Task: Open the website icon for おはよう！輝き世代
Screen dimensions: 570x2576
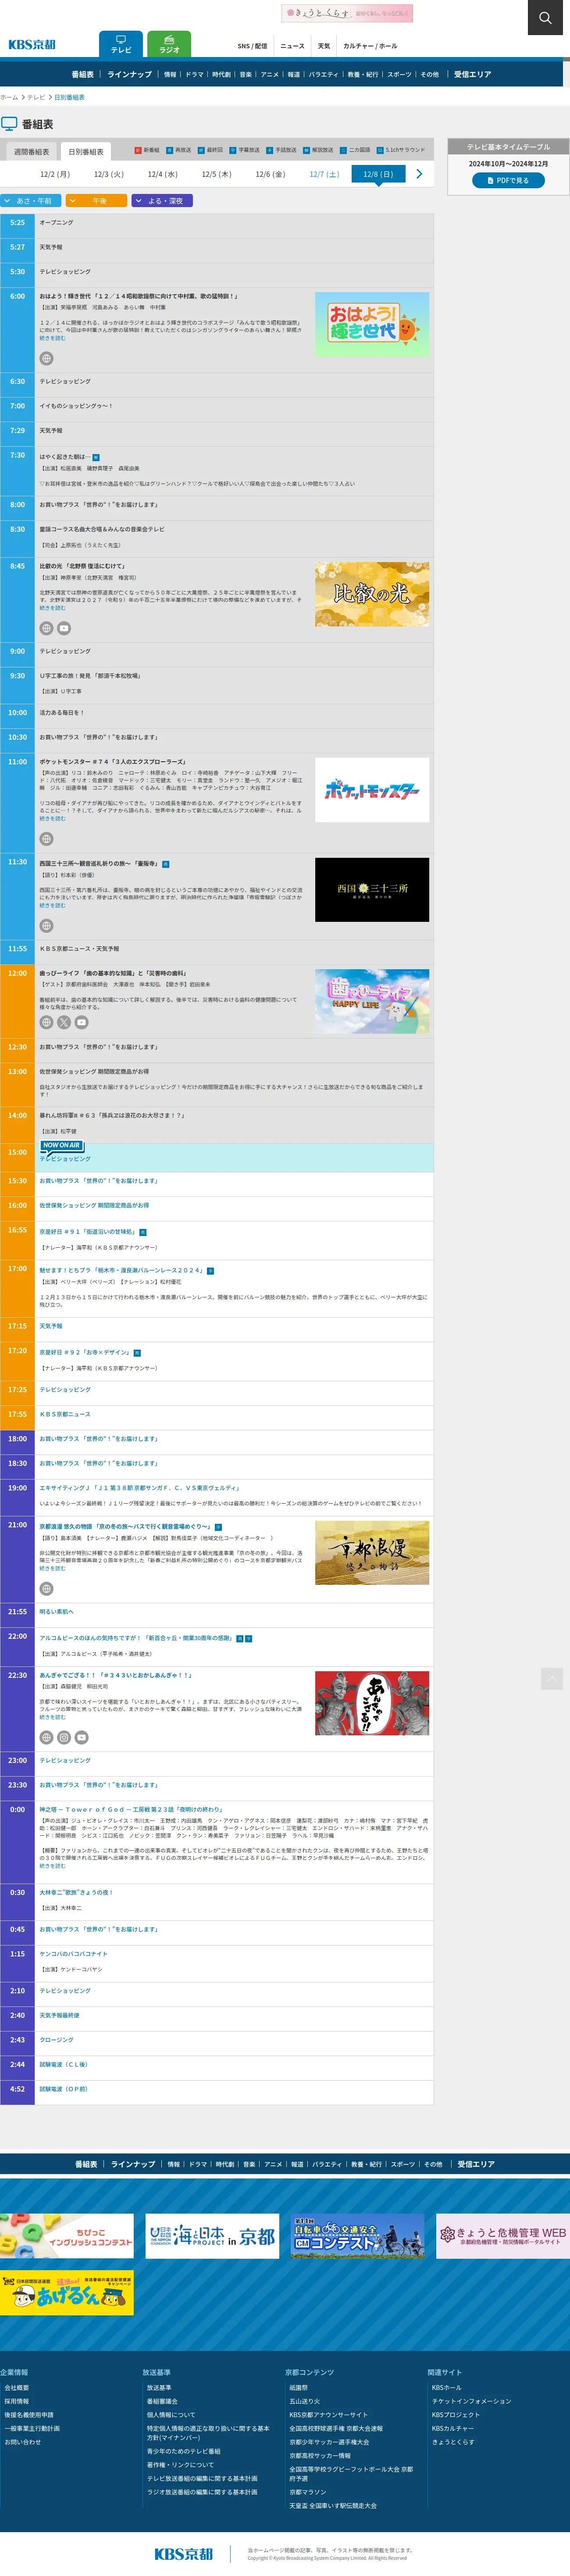Action: 46,358
